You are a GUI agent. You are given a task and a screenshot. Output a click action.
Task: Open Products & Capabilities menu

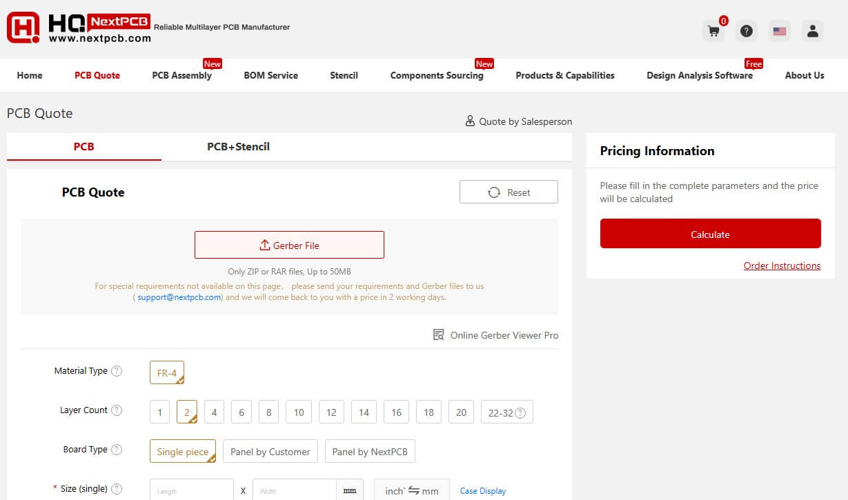pos(564,75)
